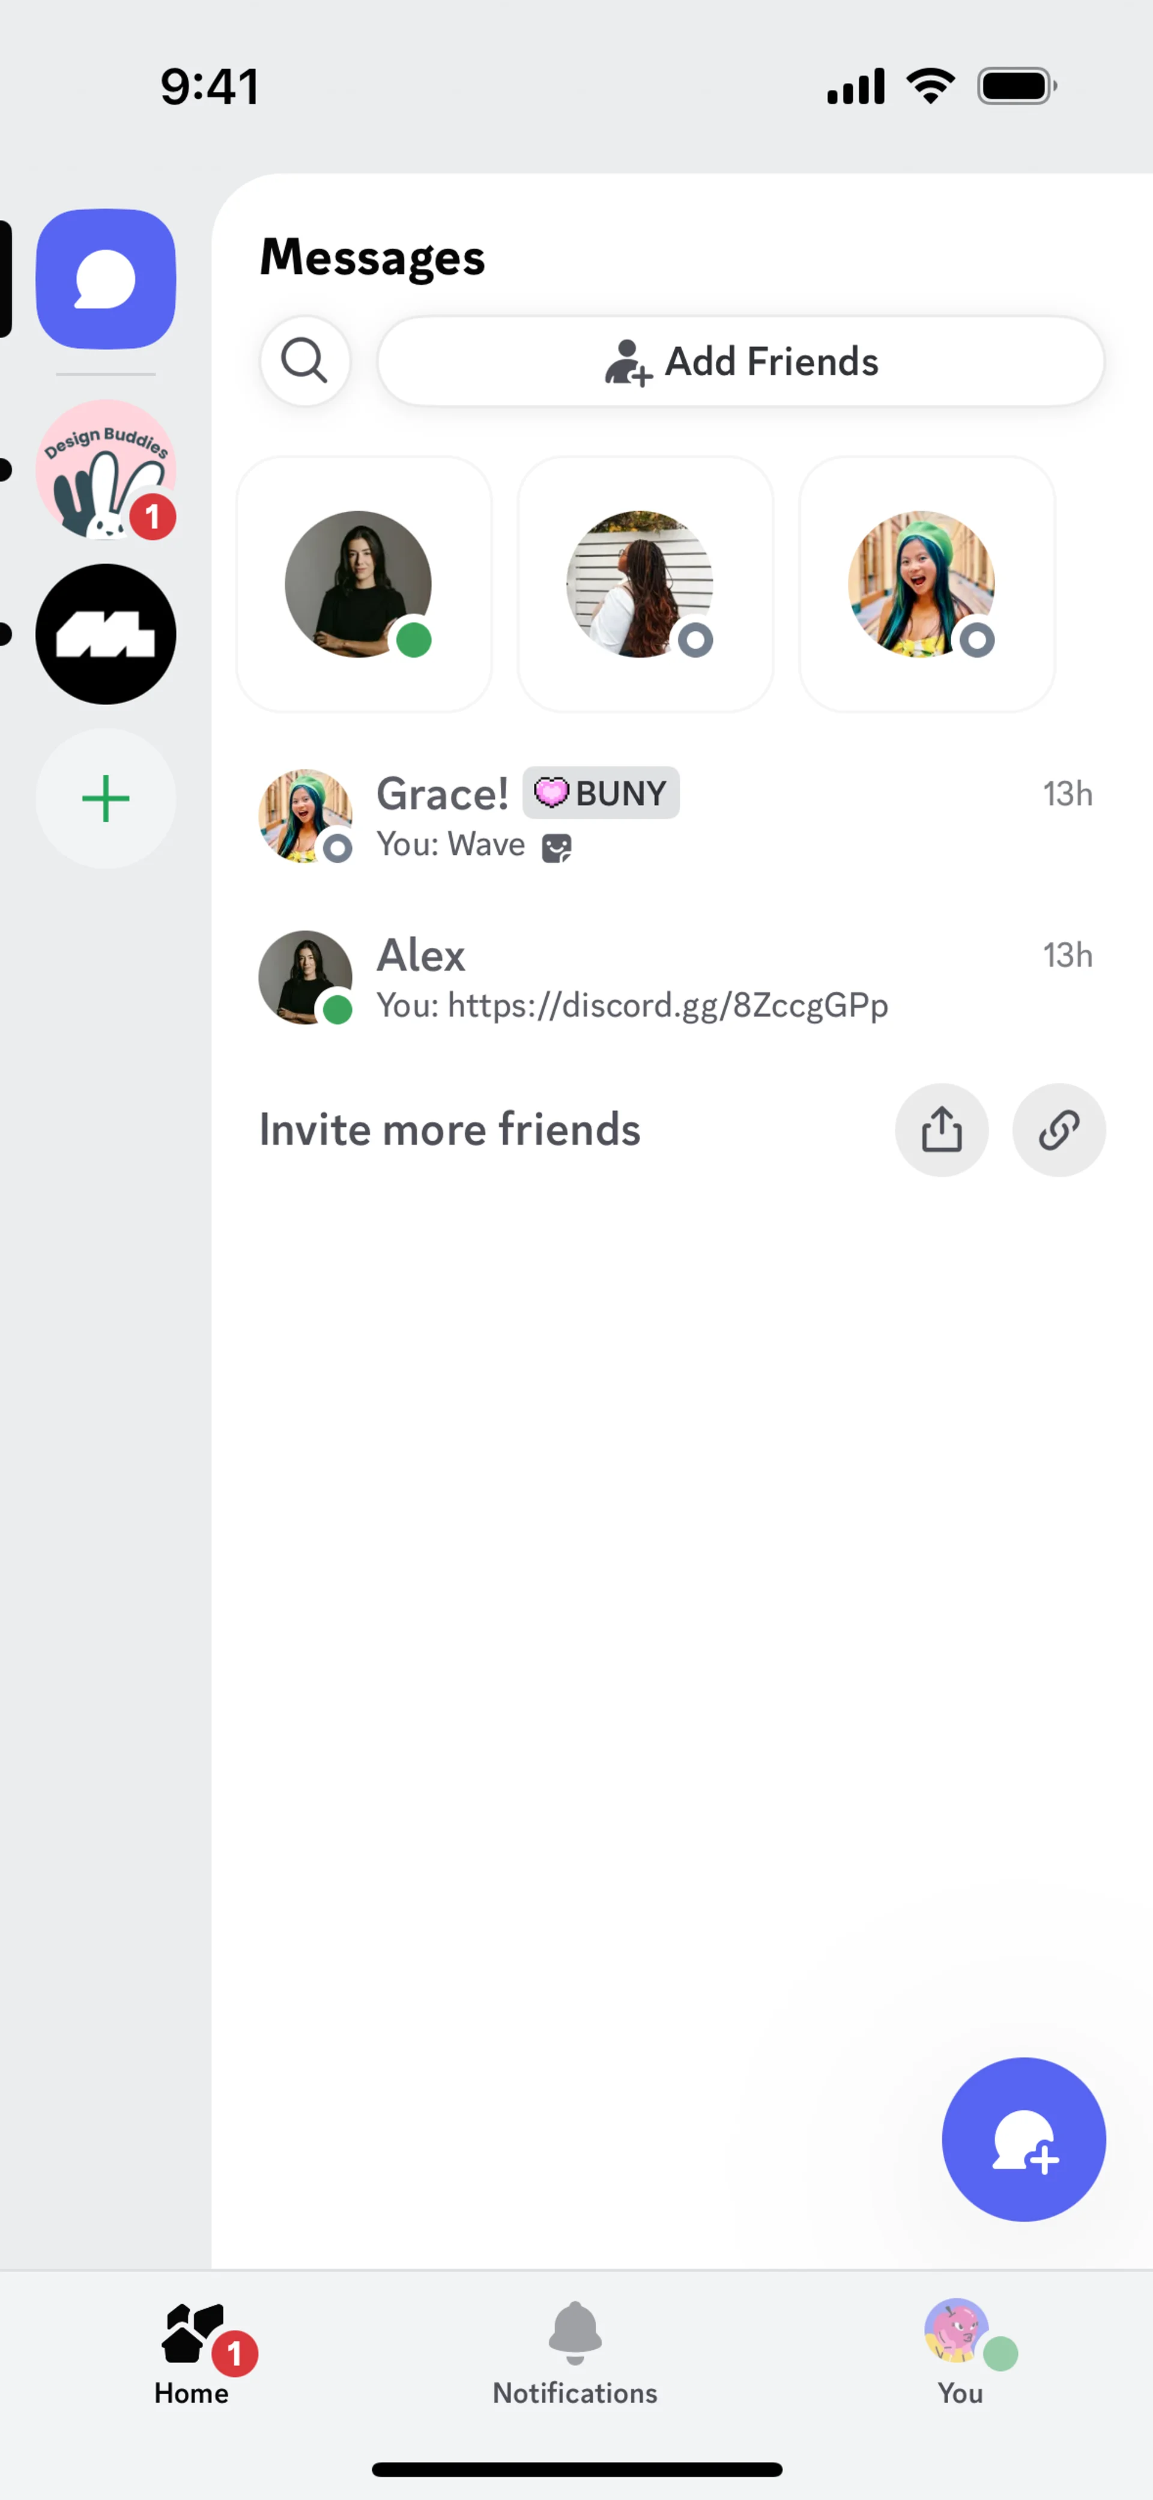Open the Design Buddies server
The height and width of the screenshot is (2500, 1153).
[106, 470]
